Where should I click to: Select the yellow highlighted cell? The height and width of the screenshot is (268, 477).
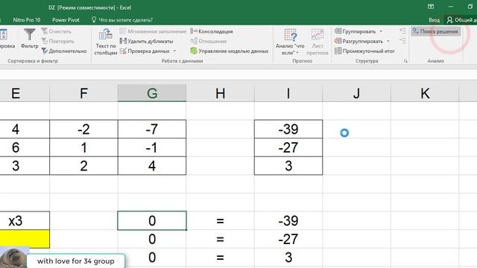[x=25, y=239]
